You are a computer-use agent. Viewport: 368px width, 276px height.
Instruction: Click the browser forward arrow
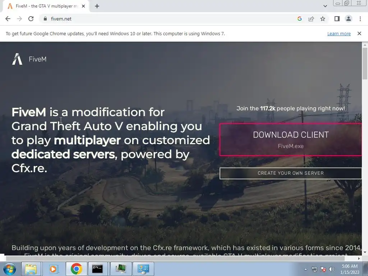pos(19,19)
